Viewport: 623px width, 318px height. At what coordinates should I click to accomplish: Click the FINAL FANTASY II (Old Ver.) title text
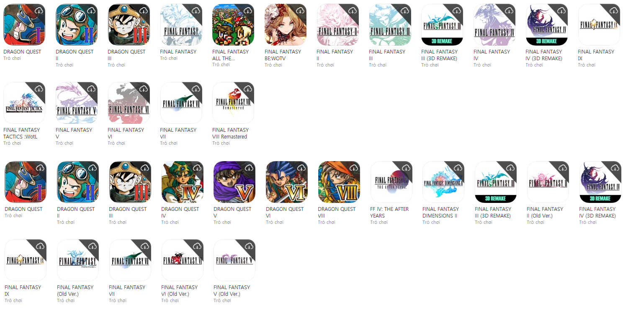pos(545,212)
